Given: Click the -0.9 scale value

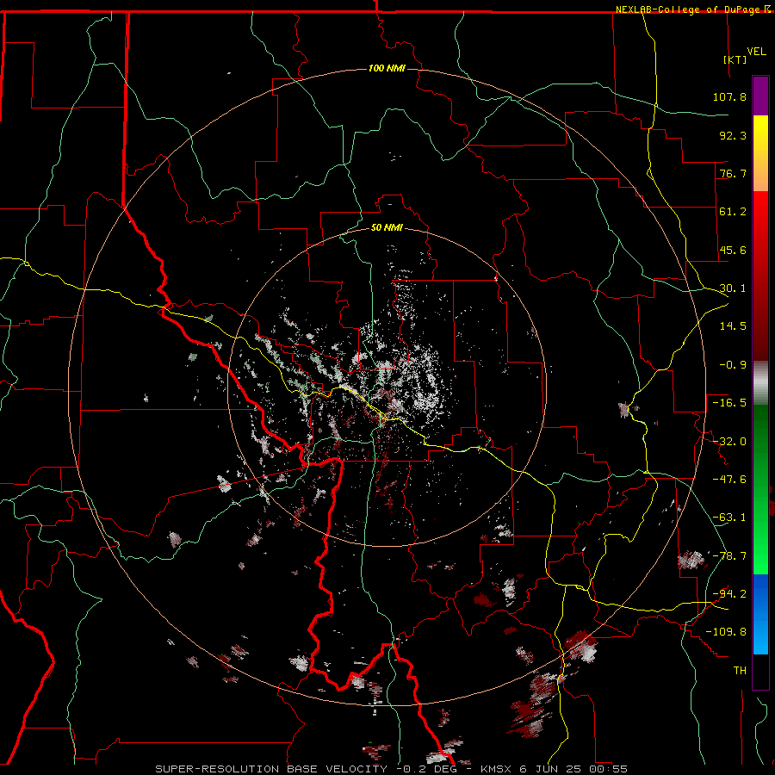Looking at the screenshot, I should [733, 365].
